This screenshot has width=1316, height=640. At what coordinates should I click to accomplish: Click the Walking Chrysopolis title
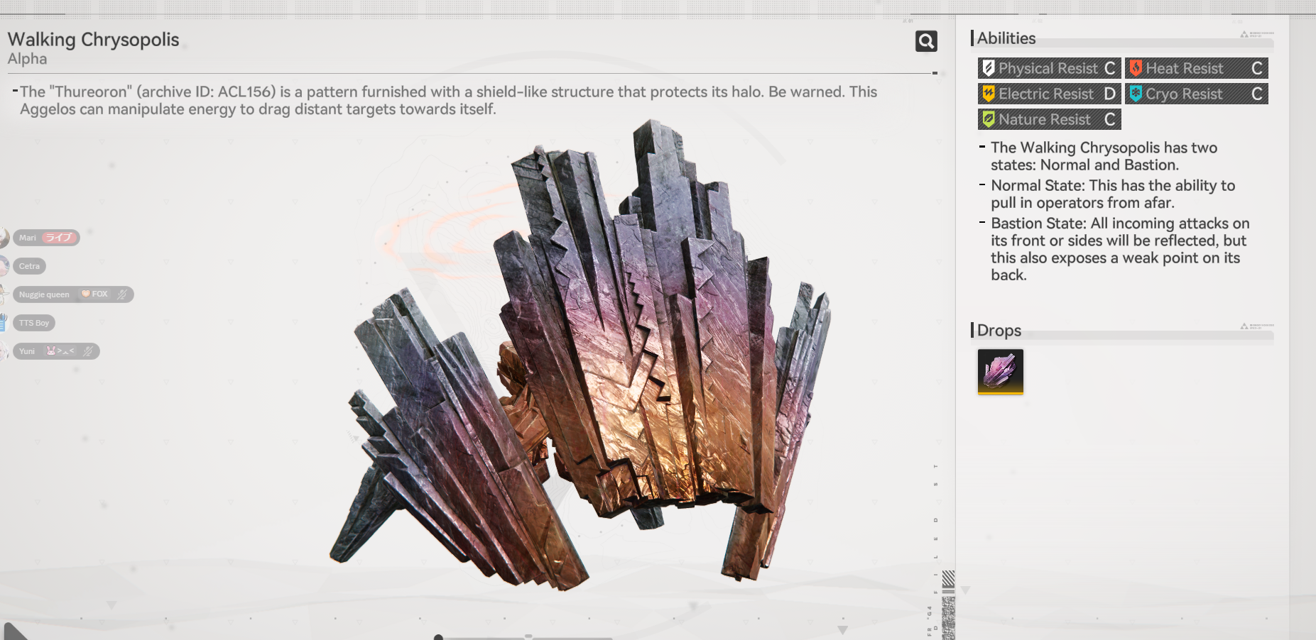coord(93,39)
